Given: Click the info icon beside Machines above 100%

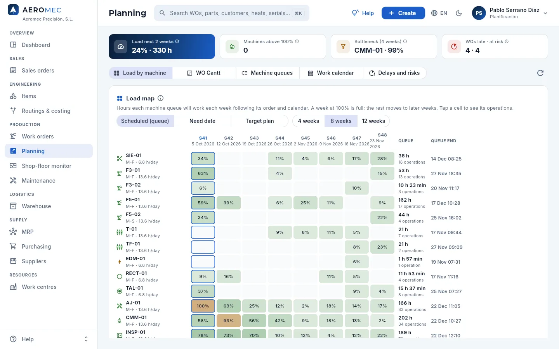Looking at the screenshot, I should click(297, 41).
